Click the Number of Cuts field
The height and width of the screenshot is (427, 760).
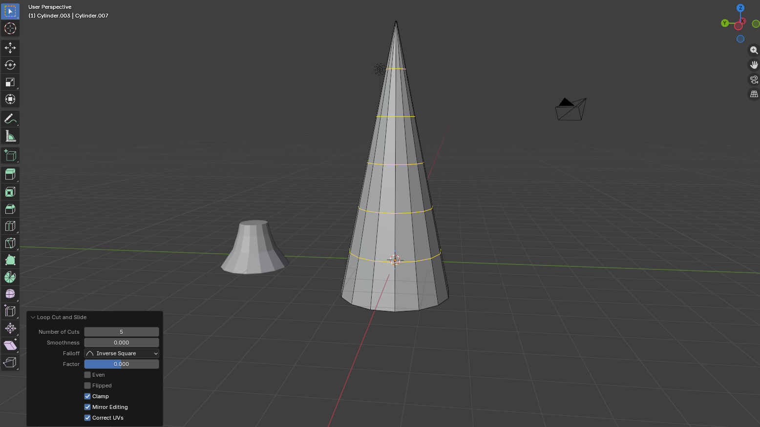[122, 332]
